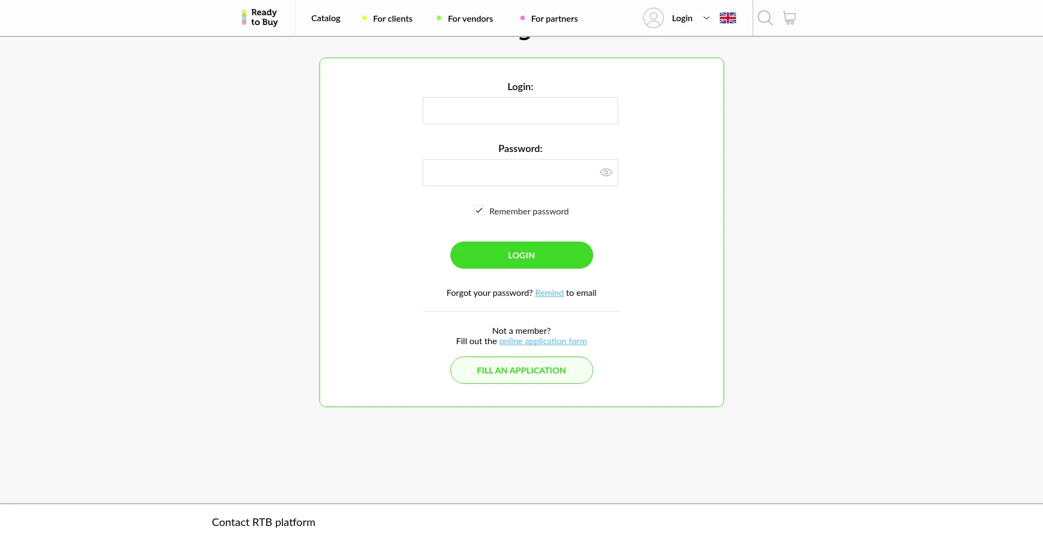Click the Ready to Buy logo
The width and height of the screenshot is (1043, 539).
tap(260, 17)
